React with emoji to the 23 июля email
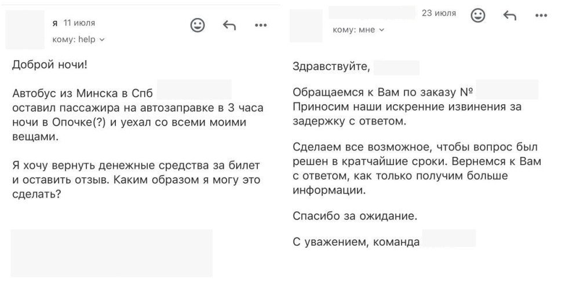562x281 pixels. pyautogui.click(x=478, y=16)
